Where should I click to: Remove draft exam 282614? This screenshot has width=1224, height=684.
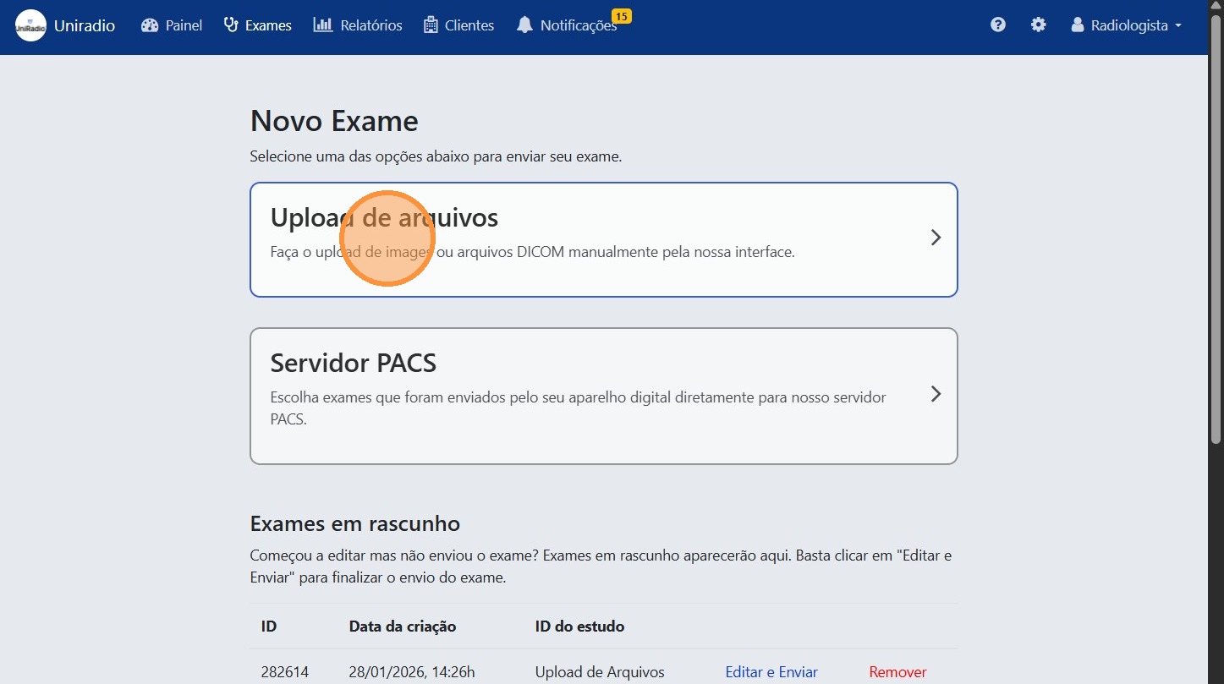coord(897,671)
